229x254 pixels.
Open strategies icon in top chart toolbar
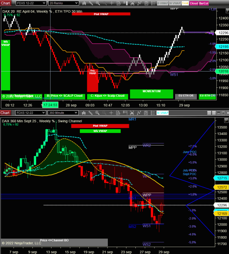[x=139, y=3]
